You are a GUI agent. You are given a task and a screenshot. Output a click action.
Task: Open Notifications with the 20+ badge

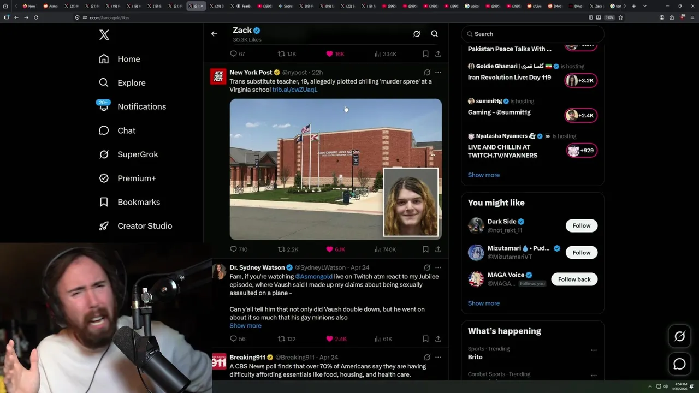[x=132, y=106]
